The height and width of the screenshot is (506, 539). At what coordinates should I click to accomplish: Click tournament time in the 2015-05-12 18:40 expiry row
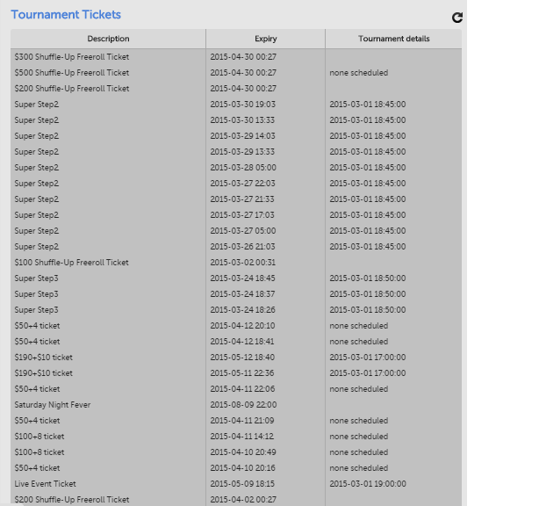[368, 358]
